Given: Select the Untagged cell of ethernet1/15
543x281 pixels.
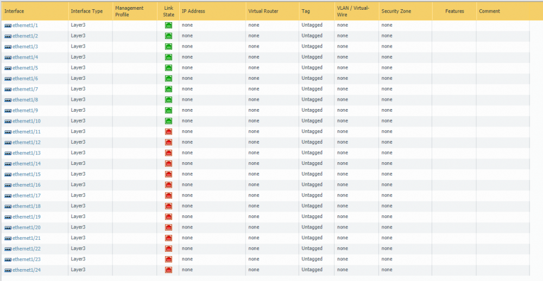Looking at the screenshot, I should pos(312,174).
